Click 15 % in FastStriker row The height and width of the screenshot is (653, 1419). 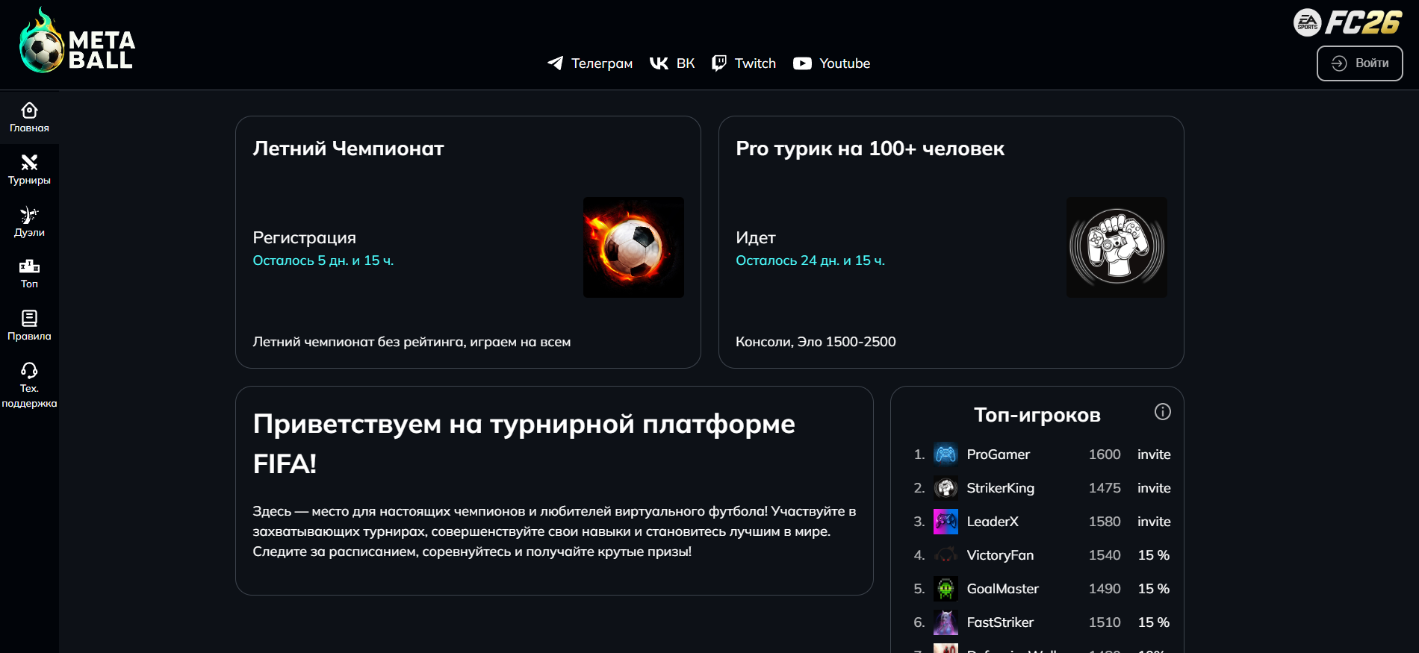[1154, 622]
